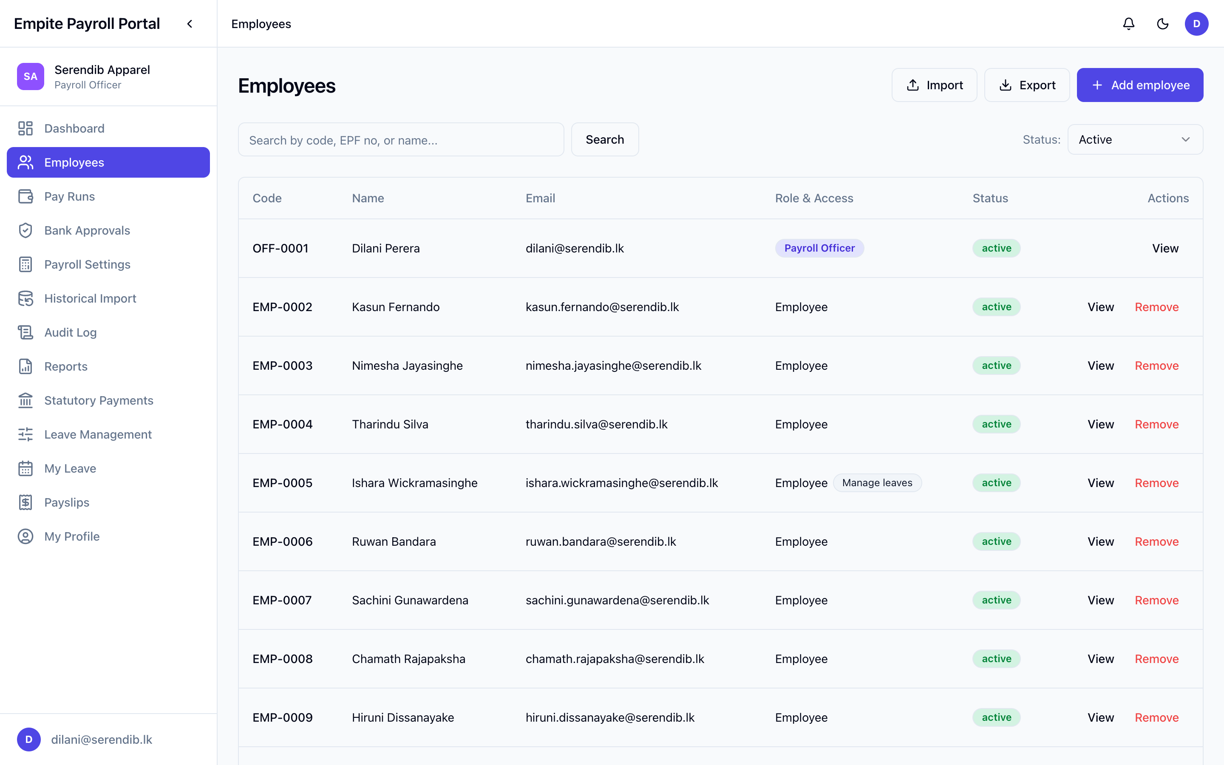The width and height of the screenshot is (1224, 765).
Task: Click the EMP-0008 code cell
Action: point(283,659)
